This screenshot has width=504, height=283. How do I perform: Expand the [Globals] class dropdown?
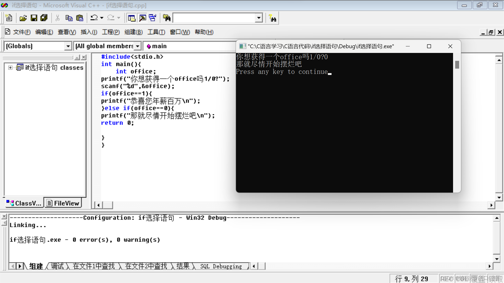pos(68,46)
